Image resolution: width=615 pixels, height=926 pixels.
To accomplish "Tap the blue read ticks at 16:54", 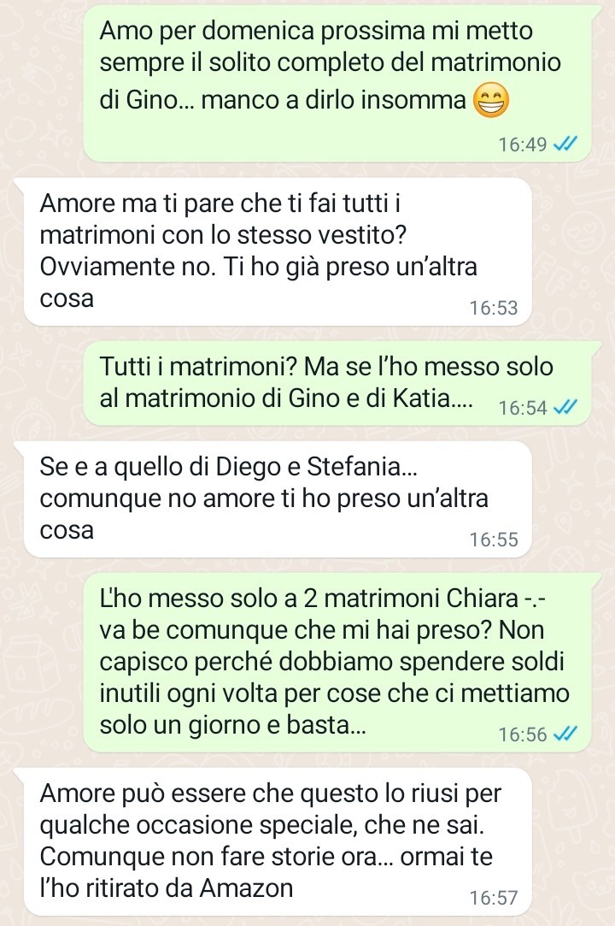I will (x=565, y=408).
